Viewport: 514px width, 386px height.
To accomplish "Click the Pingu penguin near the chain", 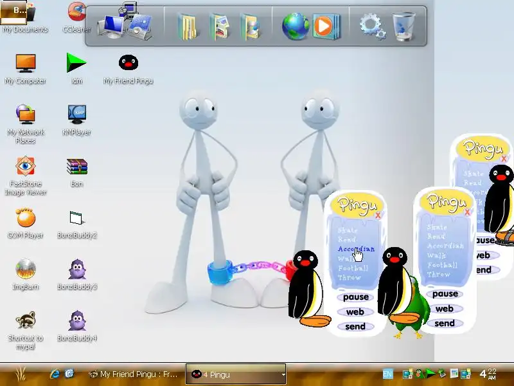I will [306, 289].
